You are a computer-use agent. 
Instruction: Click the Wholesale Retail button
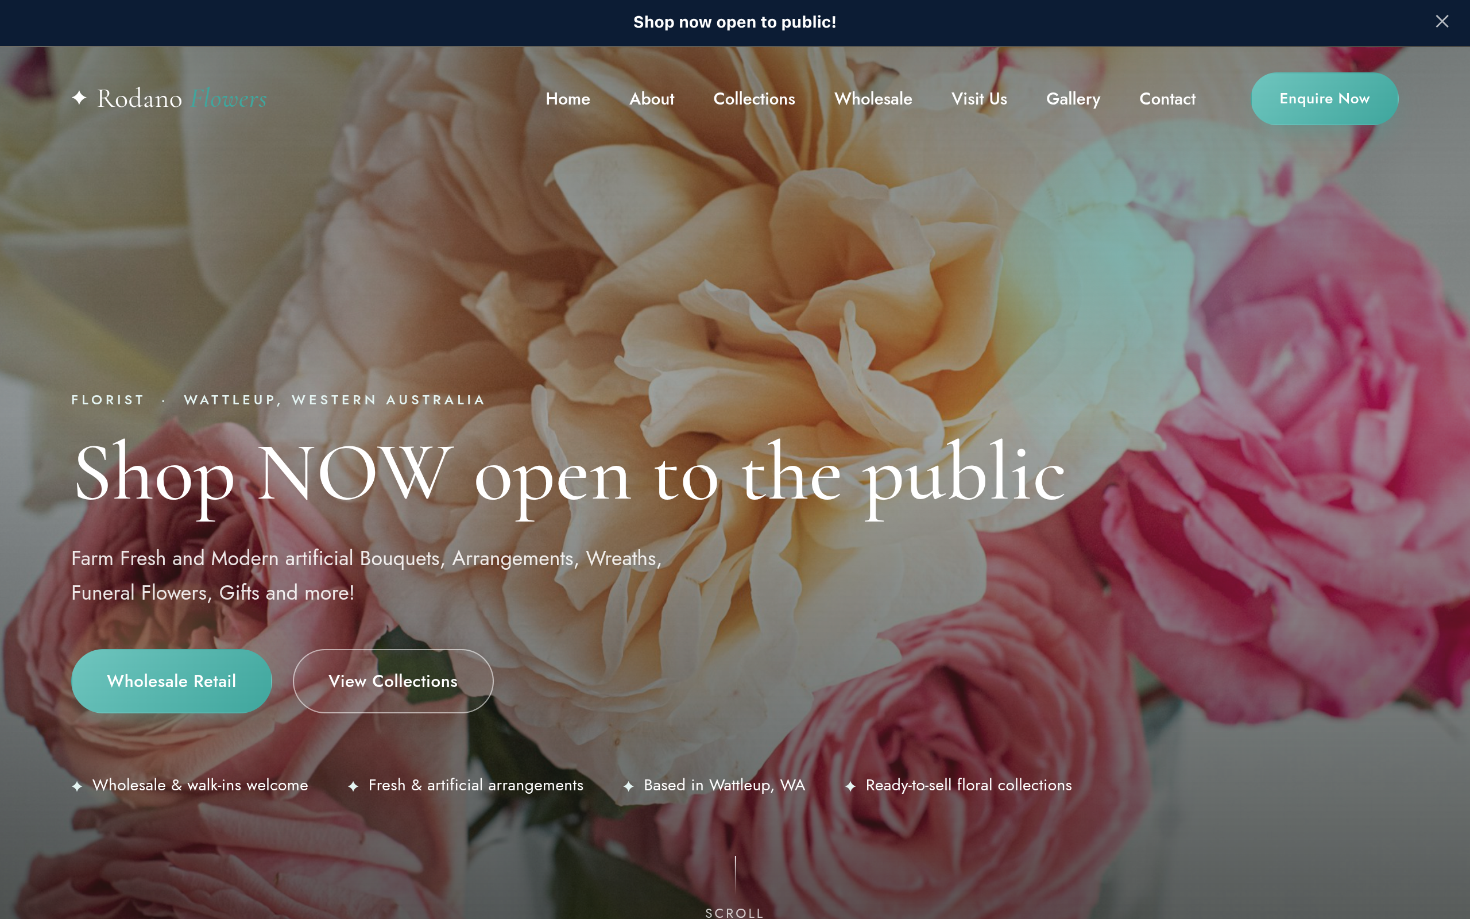click(x=171, y=681)
